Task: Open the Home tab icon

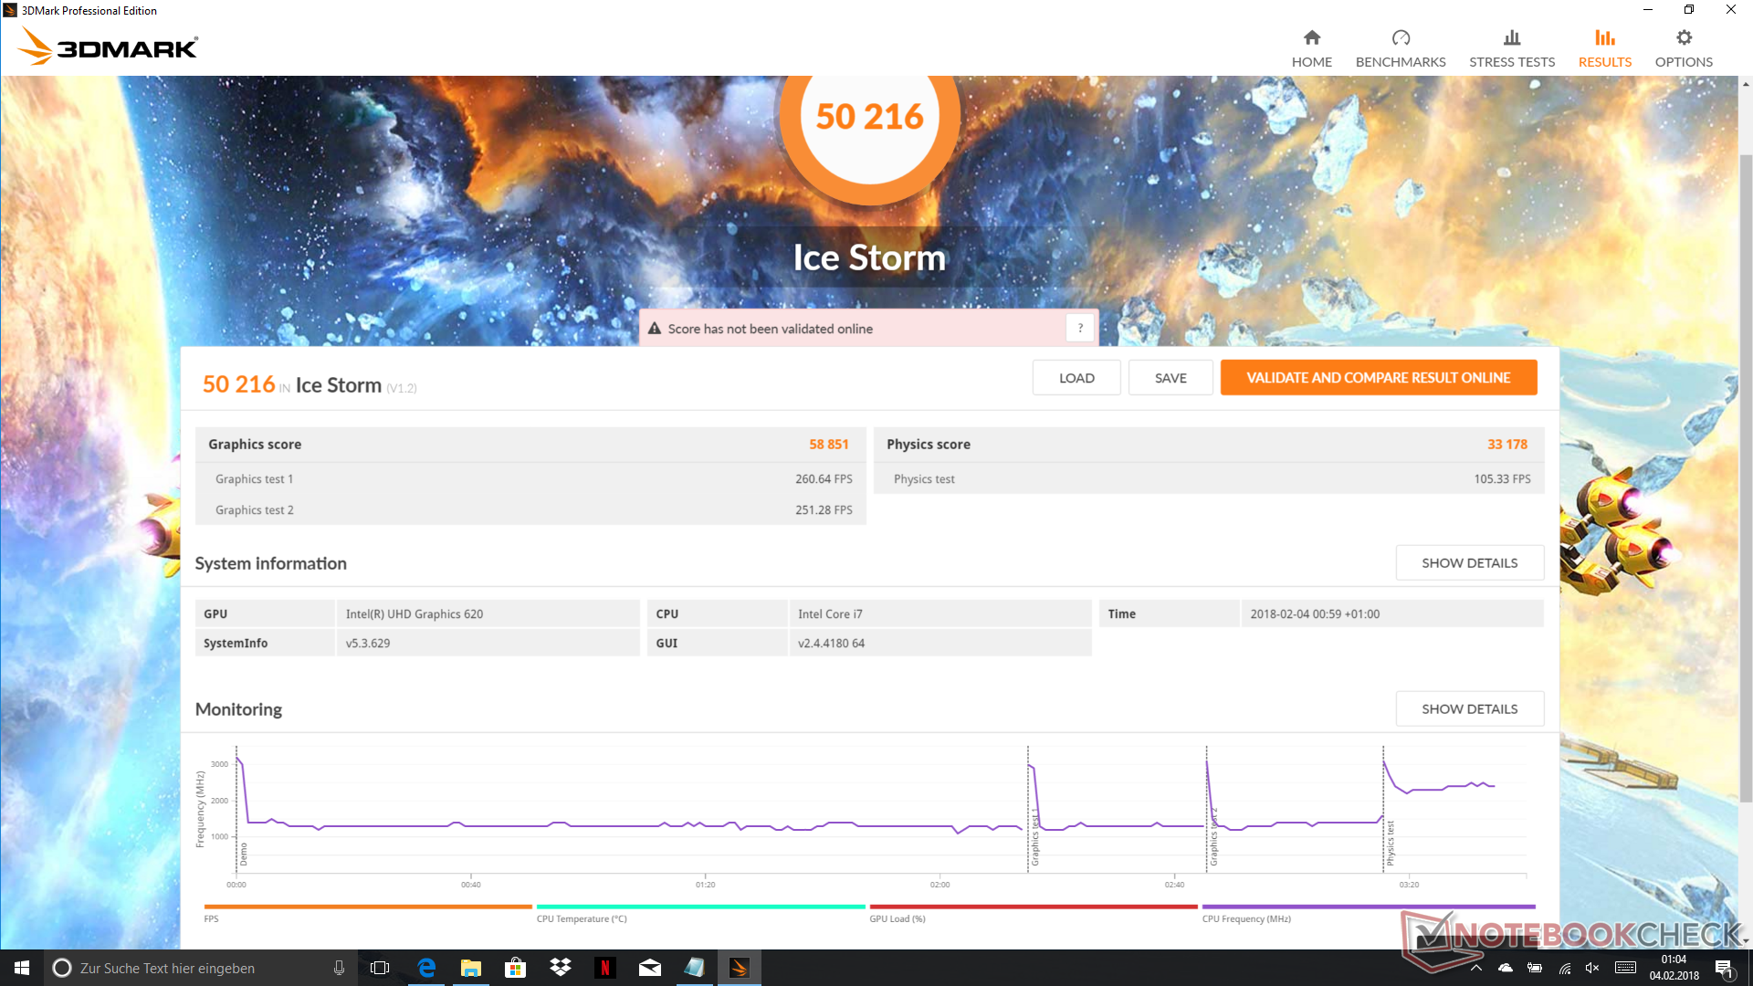Action: [1311, 38]
